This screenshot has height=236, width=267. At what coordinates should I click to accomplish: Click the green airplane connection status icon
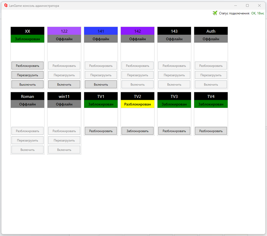(215, 13)
